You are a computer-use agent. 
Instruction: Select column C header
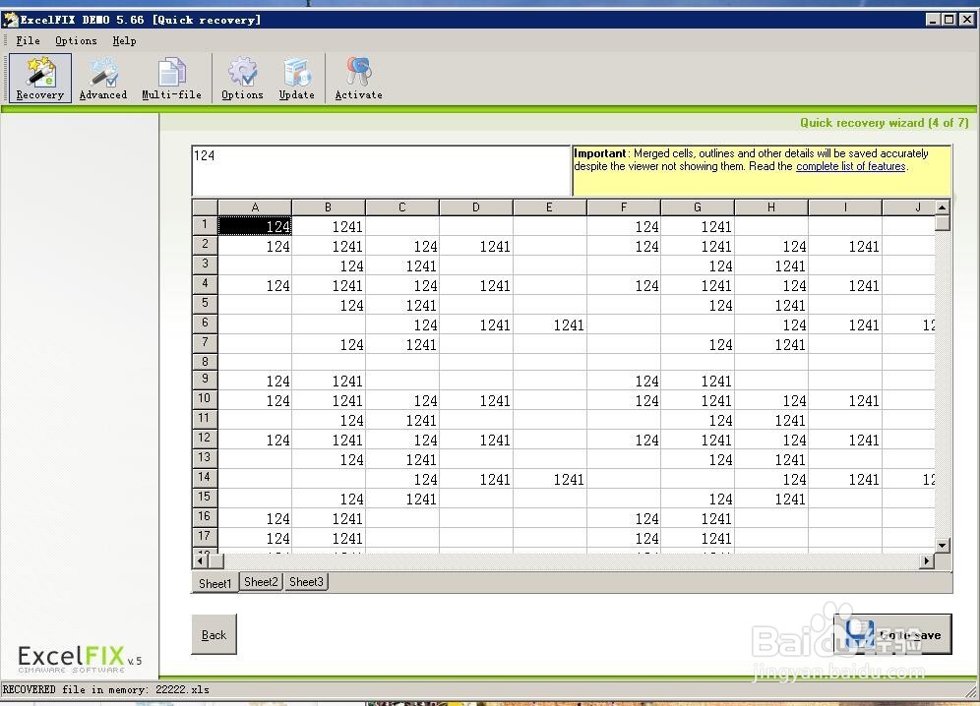[x=401, y=207]
